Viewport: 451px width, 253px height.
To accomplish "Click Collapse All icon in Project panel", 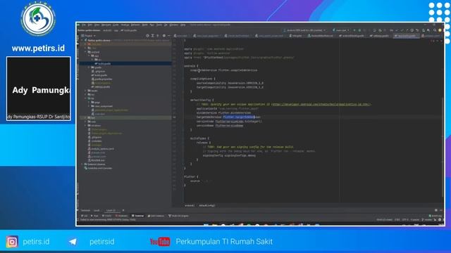I will (158, 36).
